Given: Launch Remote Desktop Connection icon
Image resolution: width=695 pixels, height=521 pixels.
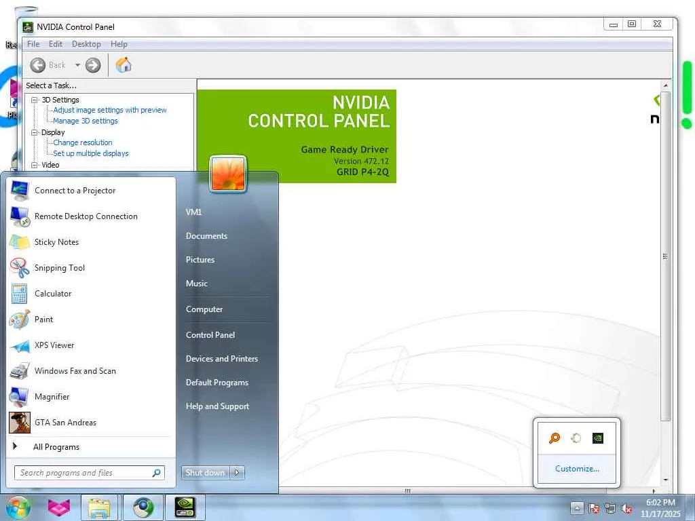Looking at the screenshot, I should pos(20,216).
